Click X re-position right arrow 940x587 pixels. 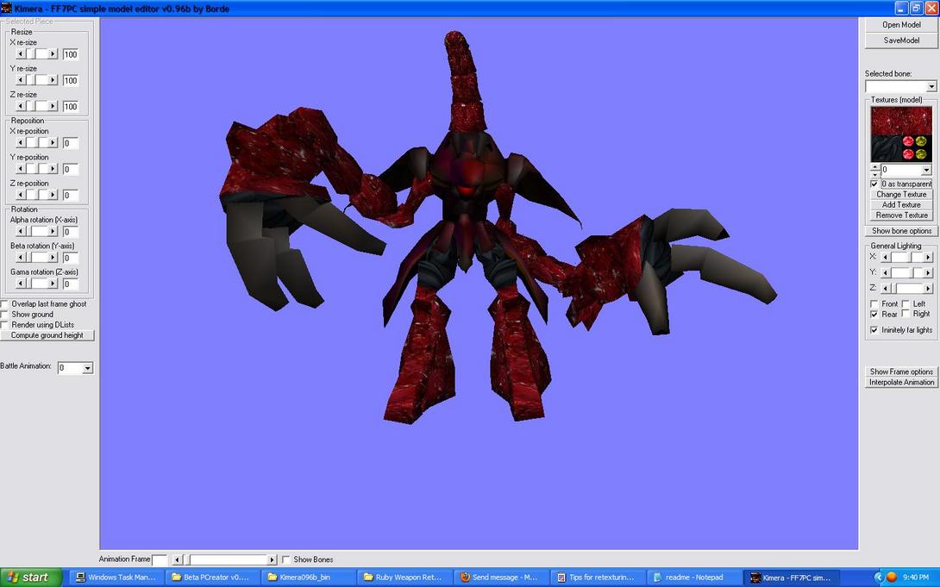coord(53,142)
